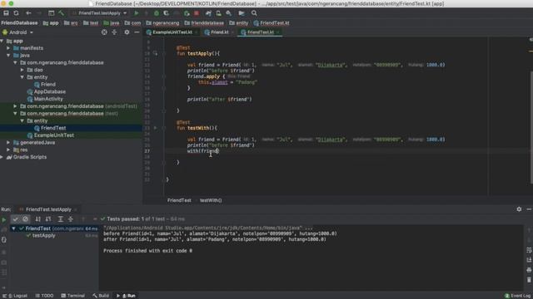Stop execution with the red square icon
533x299 pixels.
click(197, 13)
